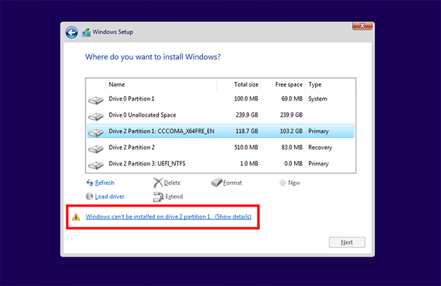This screenshot has height=286, width=441.
Task: Select Drive 2 Partition 2 row
Action: (x=220, y=147)
